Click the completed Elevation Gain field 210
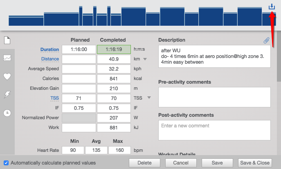 [x=114, y=89]
